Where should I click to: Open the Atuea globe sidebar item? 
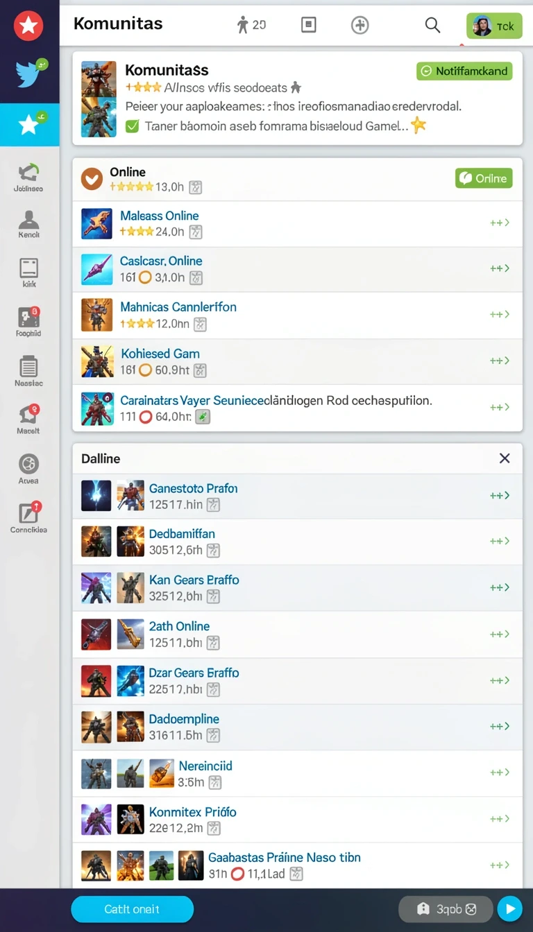pyautogui.click(x=28, y=468)
